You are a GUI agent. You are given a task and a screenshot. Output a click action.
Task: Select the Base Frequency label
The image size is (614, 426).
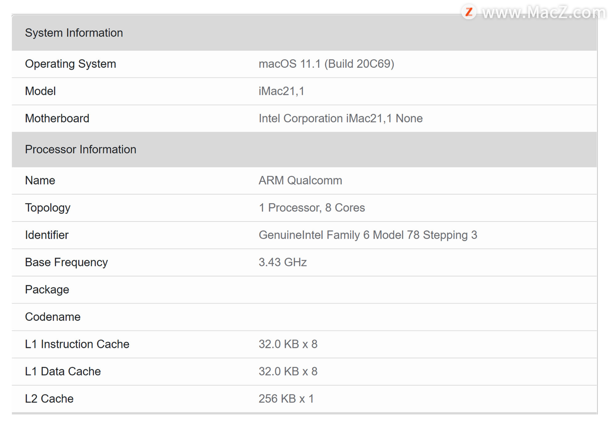(67, 262)
